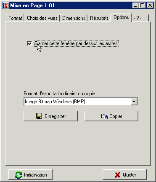Select the Options tab
The width and height of the screenshot is (156, 182).
click(121, 17)
